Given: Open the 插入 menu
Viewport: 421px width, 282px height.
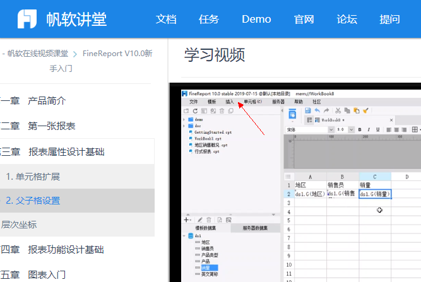Looking at the screenshot, I should click(x=230, y=102).
